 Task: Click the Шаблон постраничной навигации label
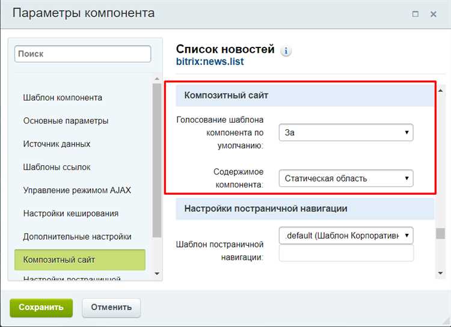(x=219, y=251)
